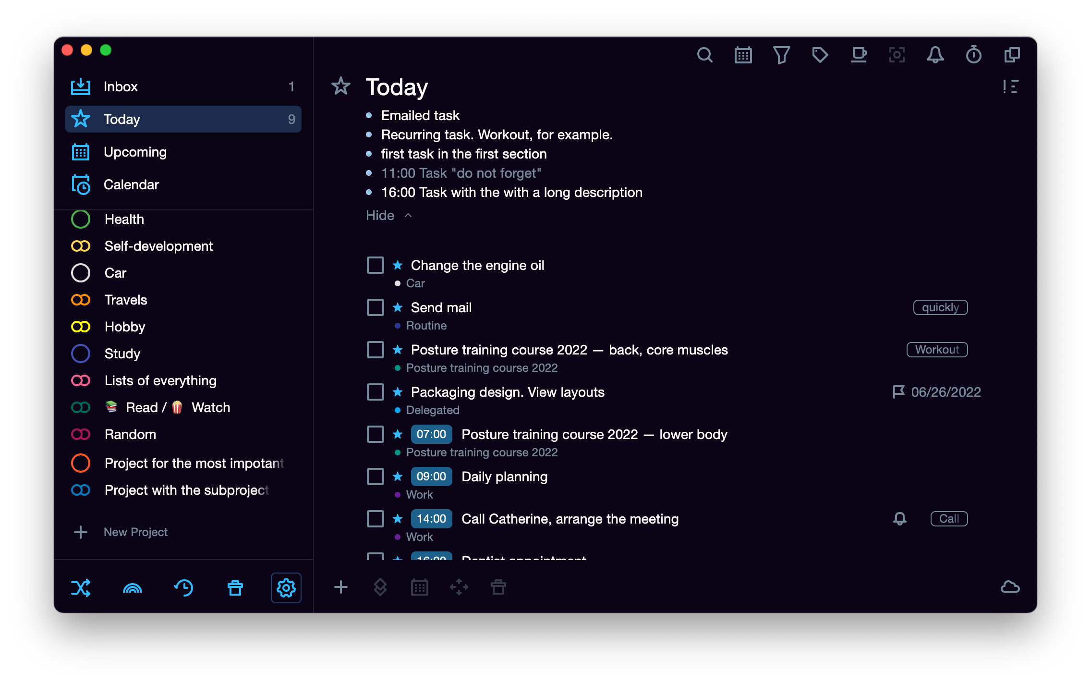1091x684 pixels.
Task: Open the rainbow icon in sidebar footer
Action: click(x=133, y=587)
